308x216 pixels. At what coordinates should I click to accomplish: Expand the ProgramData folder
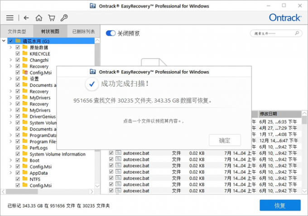coord(11,135)
